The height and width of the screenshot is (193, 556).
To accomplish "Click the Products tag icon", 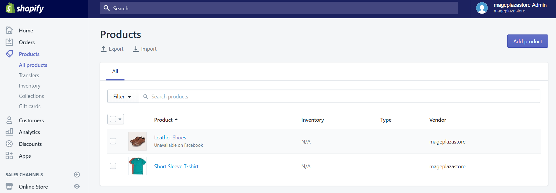I will pos(9,54).
